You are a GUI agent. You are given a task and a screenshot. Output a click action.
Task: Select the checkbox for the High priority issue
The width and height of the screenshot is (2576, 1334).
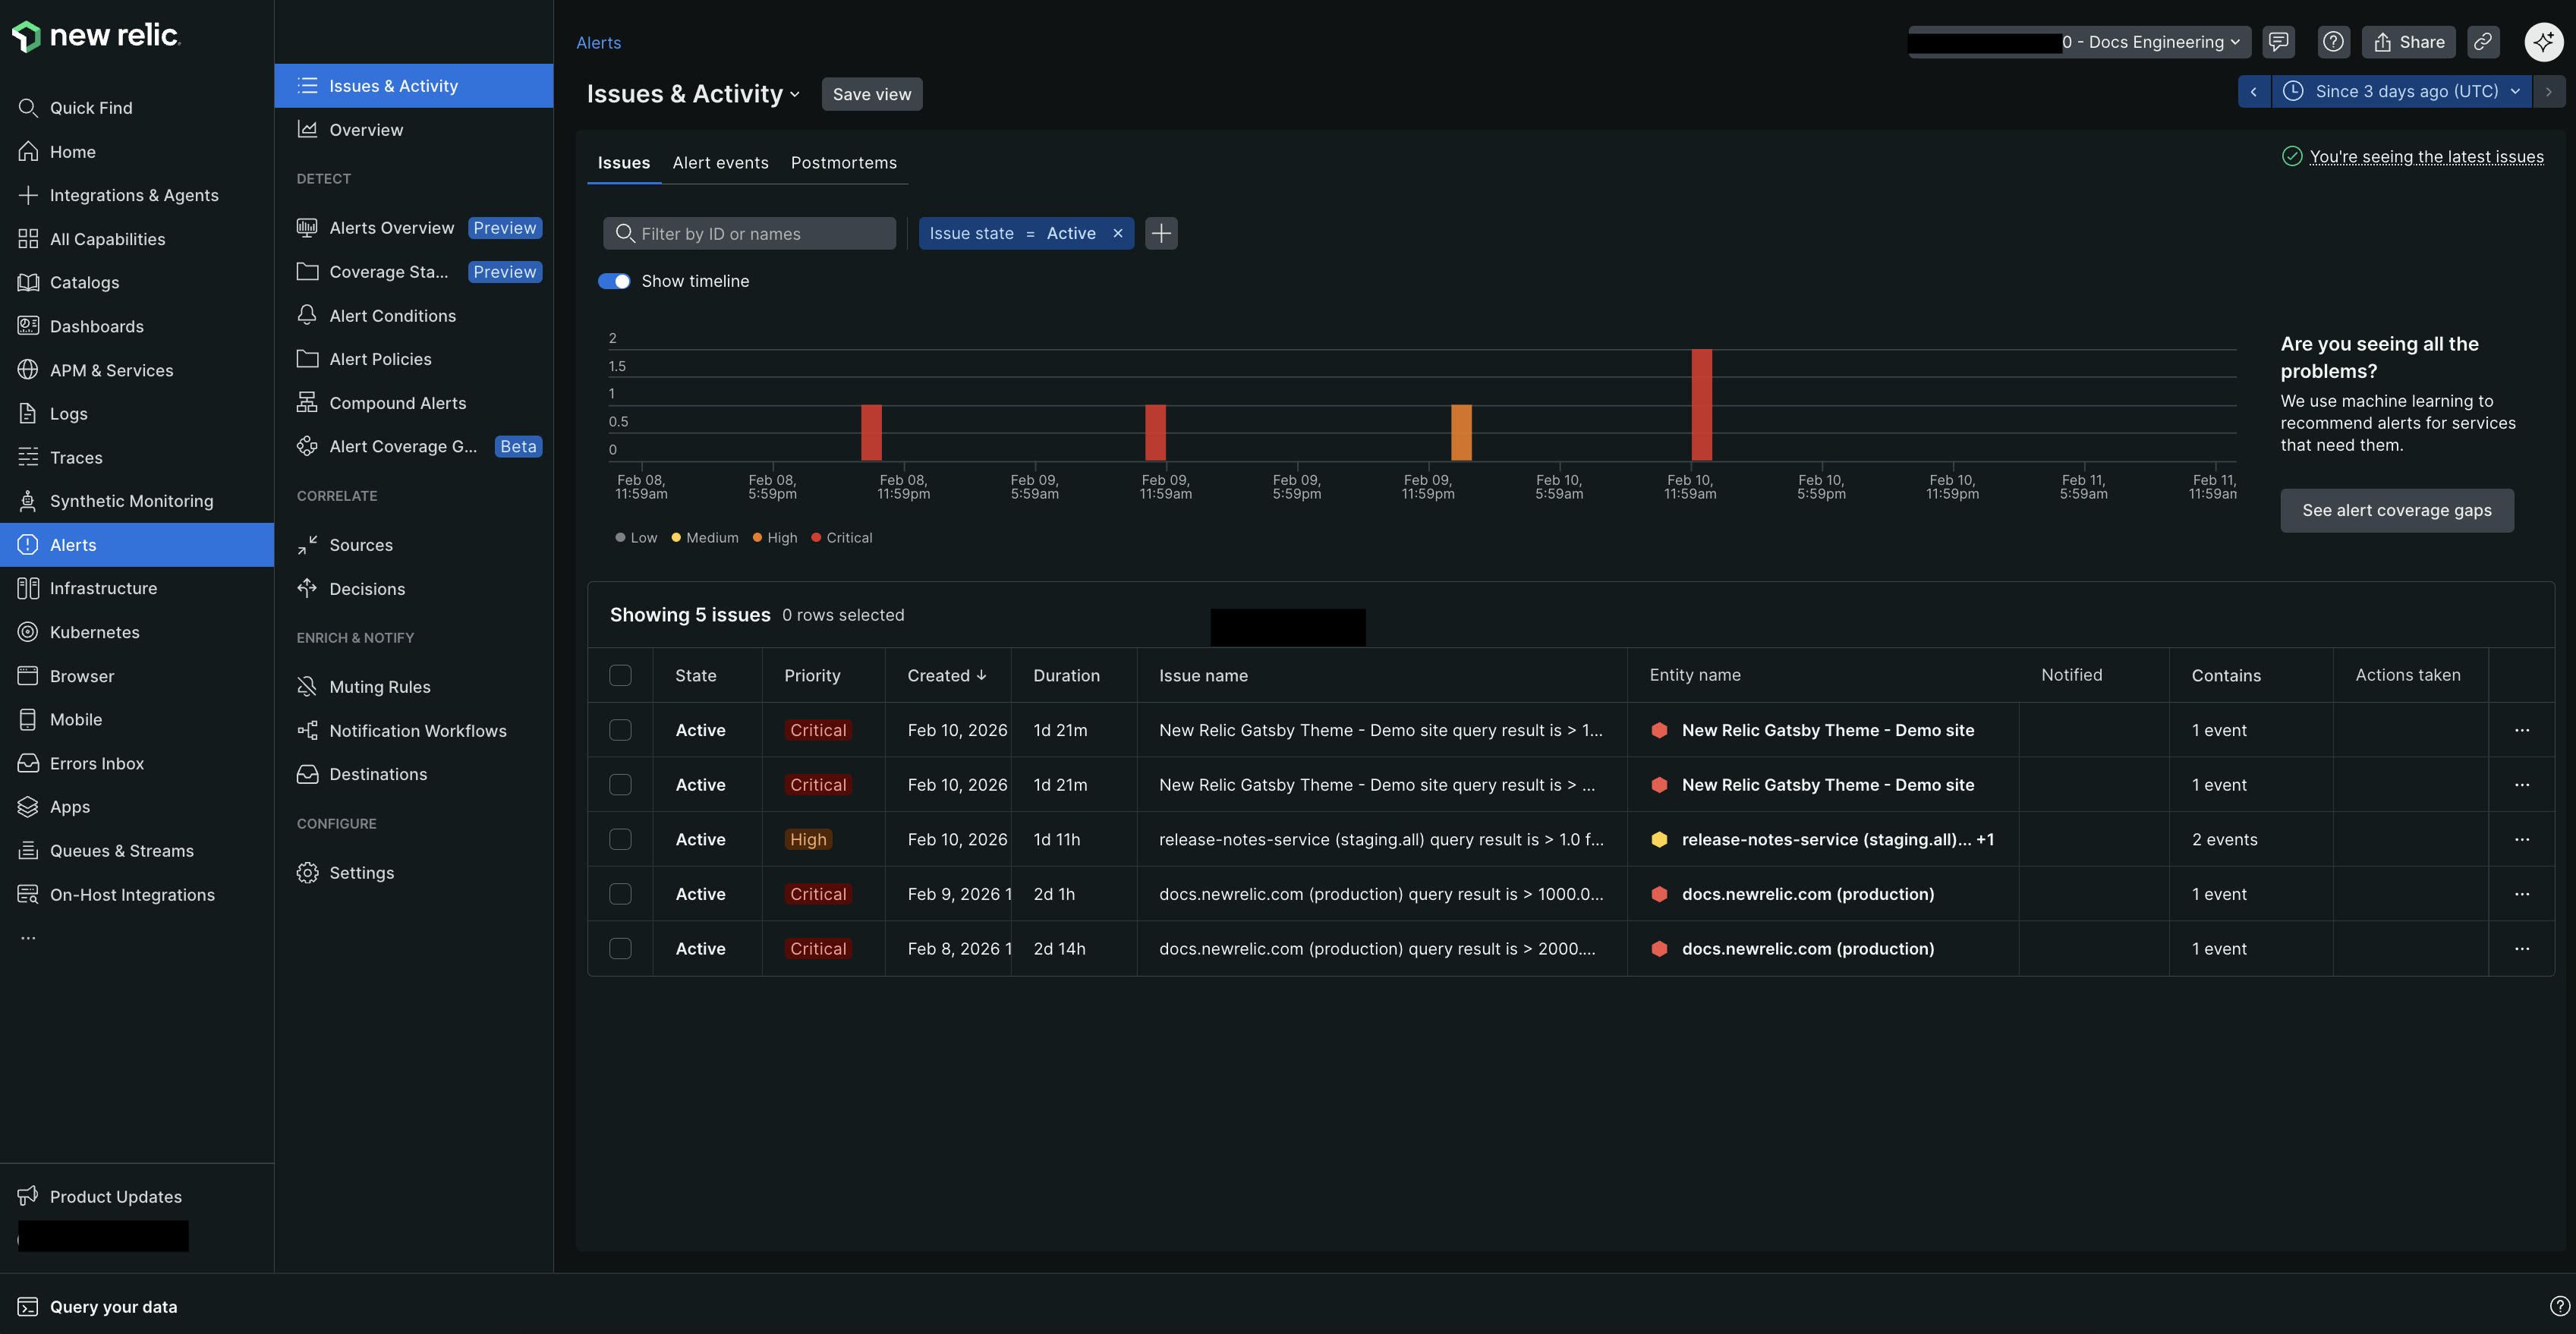620,839
